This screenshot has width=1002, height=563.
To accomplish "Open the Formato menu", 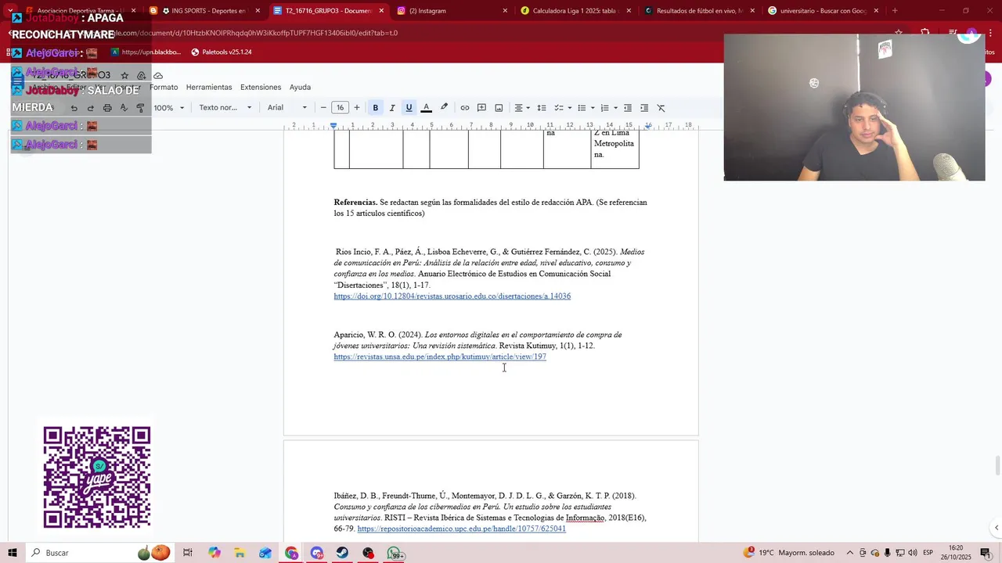I will coord(164,87).
